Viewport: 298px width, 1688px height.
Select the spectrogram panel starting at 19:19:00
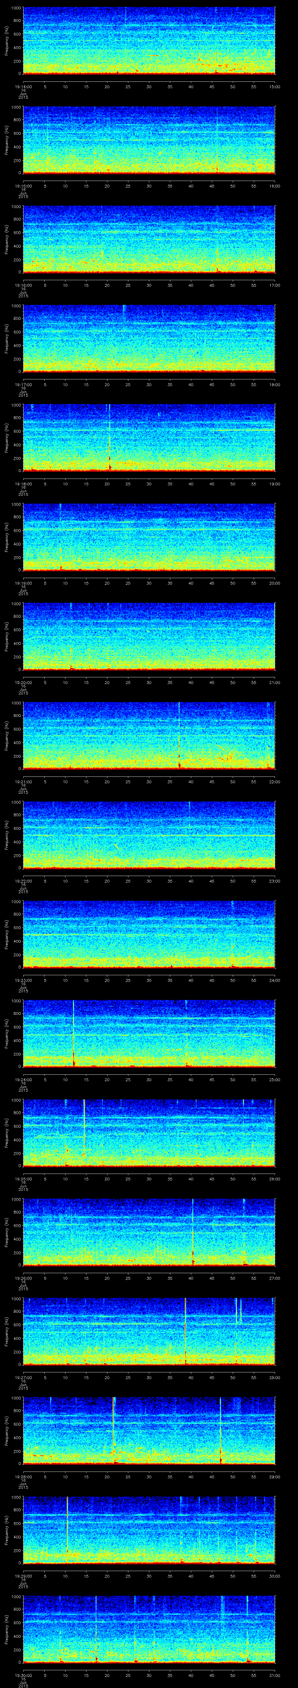pos(149,537)
